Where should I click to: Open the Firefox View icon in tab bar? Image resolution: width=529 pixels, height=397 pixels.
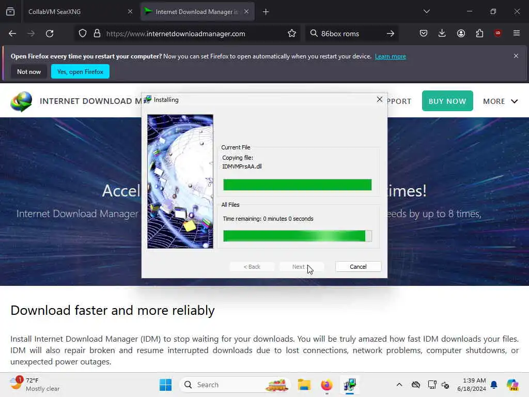click(x=10, y=11)
